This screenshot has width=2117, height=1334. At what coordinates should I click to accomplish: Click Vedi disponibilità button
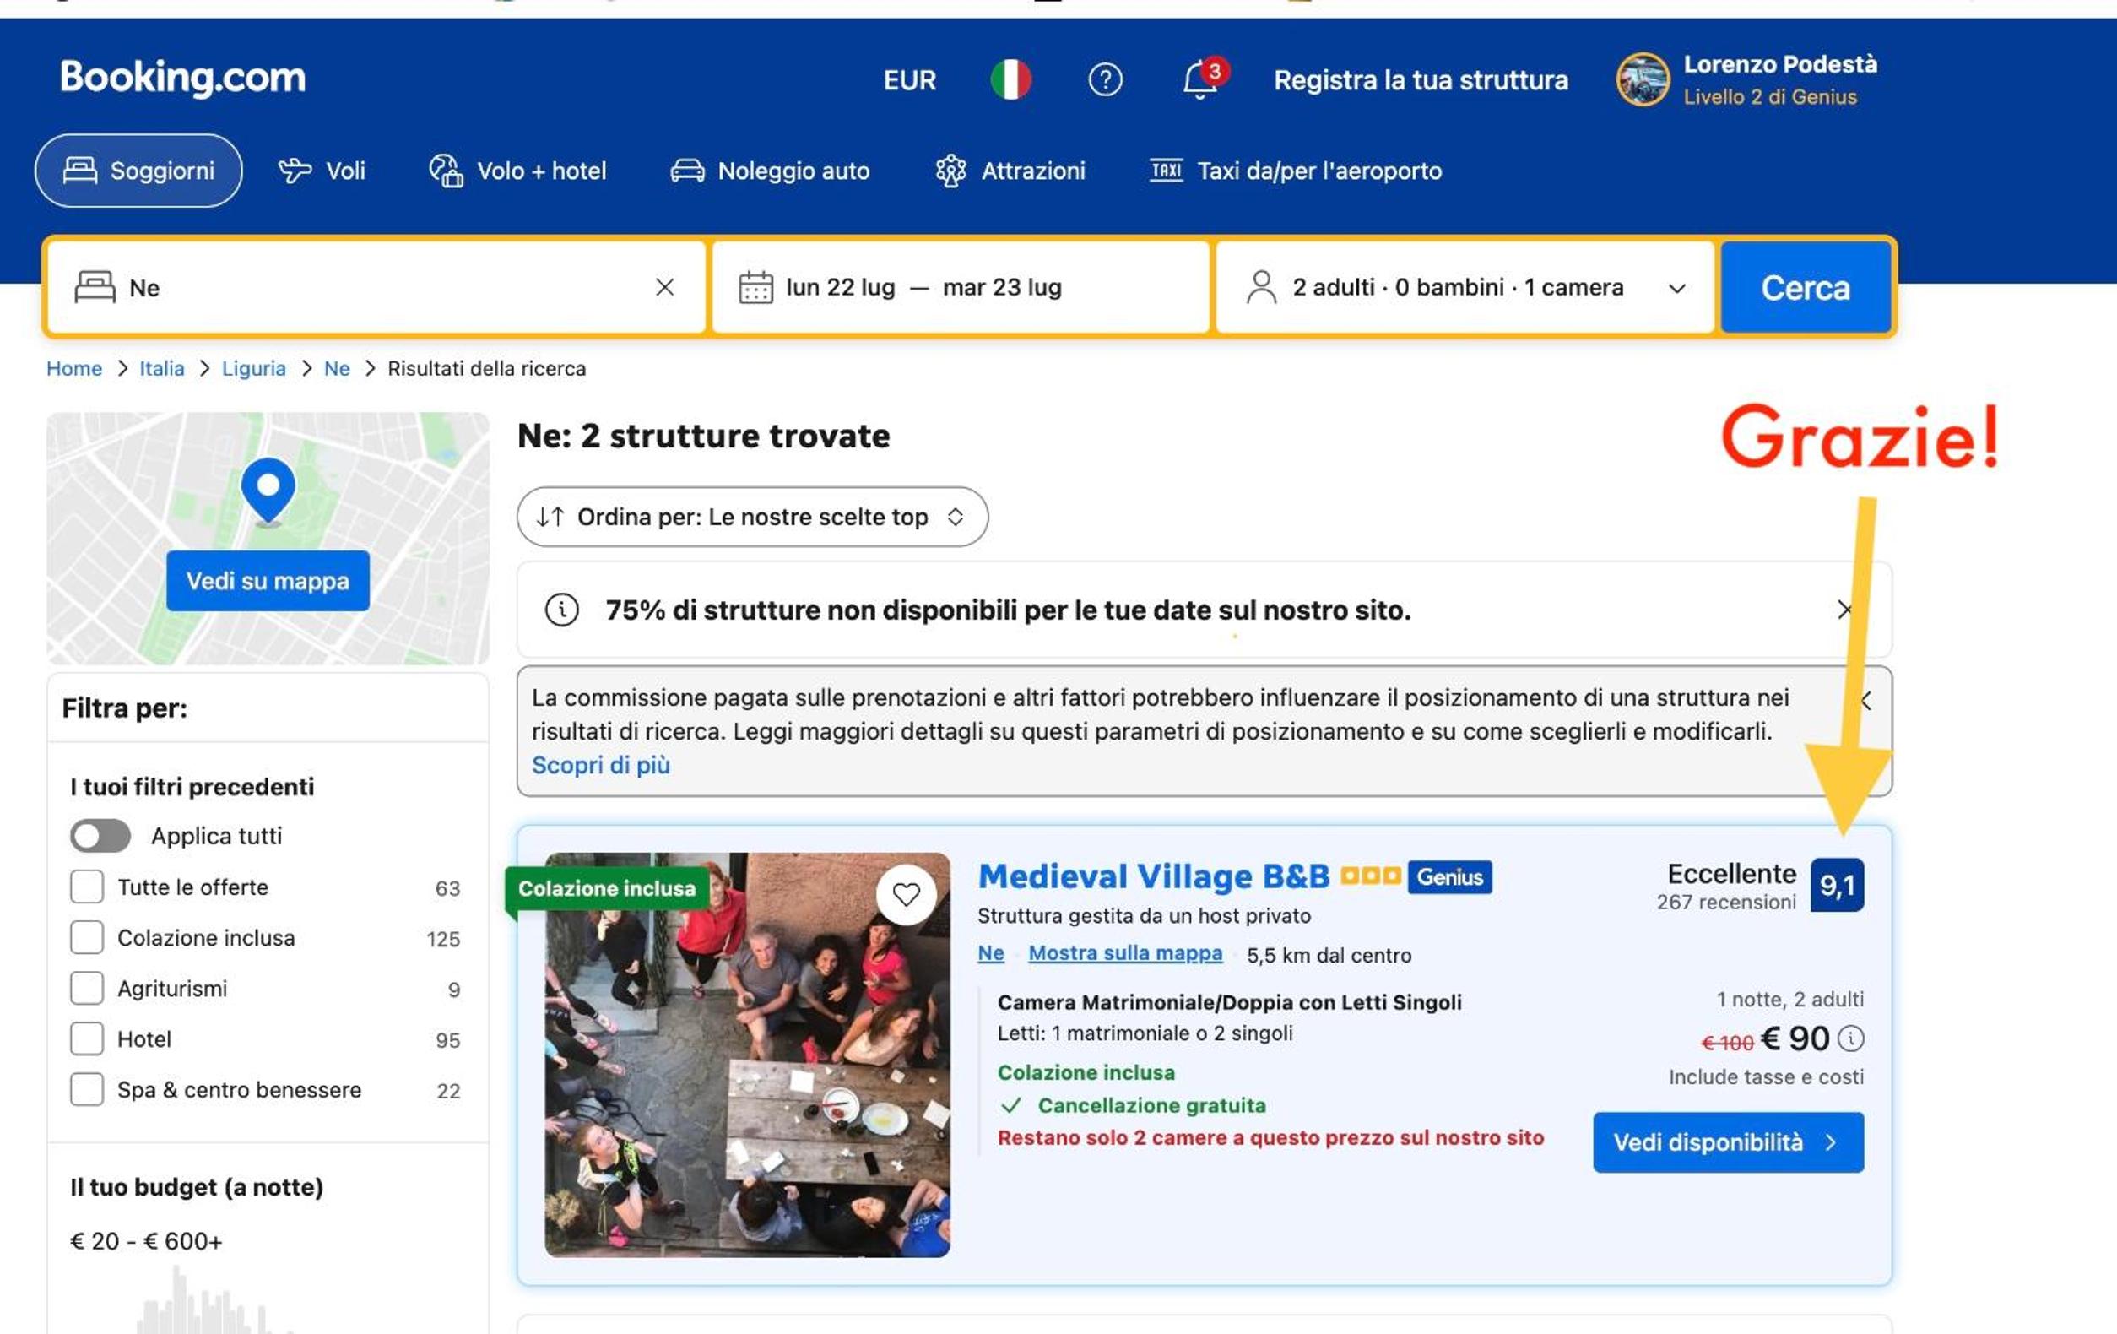click(1728, 1142)
